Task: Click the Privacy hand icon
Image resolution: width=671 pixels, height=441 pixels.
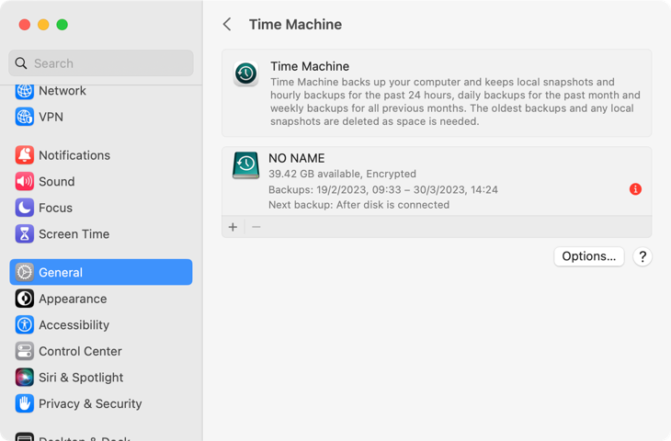Action: tap(25, 403)
